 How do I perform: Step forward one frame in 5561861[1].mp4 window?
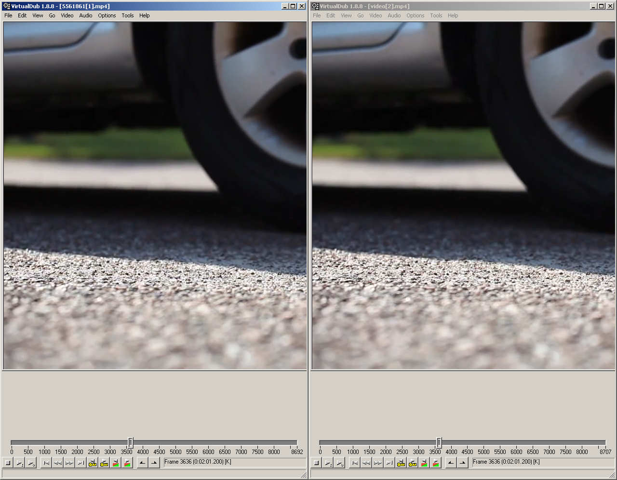coord(69,463)
